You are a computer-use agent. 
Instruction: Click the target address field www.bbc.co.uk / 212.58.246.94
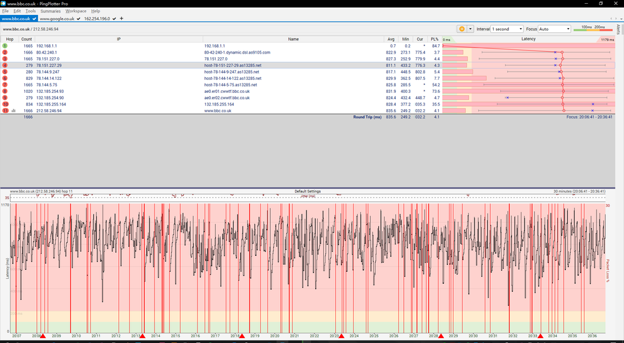(227, 29)
